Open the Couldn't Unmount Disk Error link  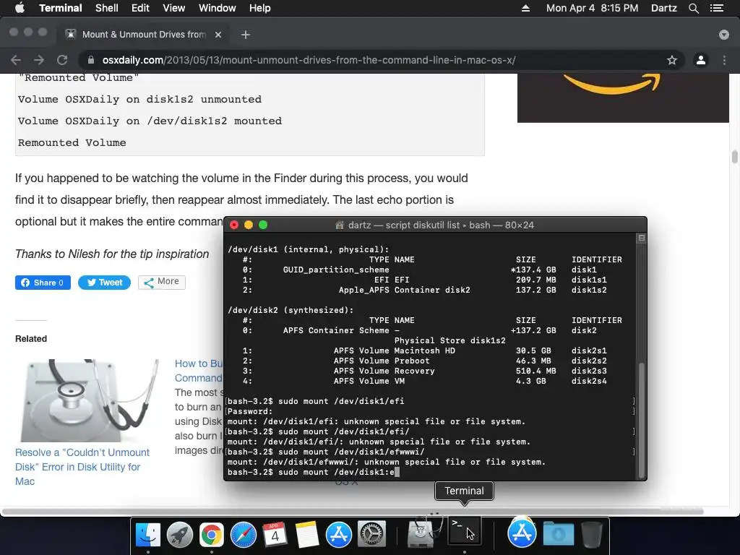[82, 467]
